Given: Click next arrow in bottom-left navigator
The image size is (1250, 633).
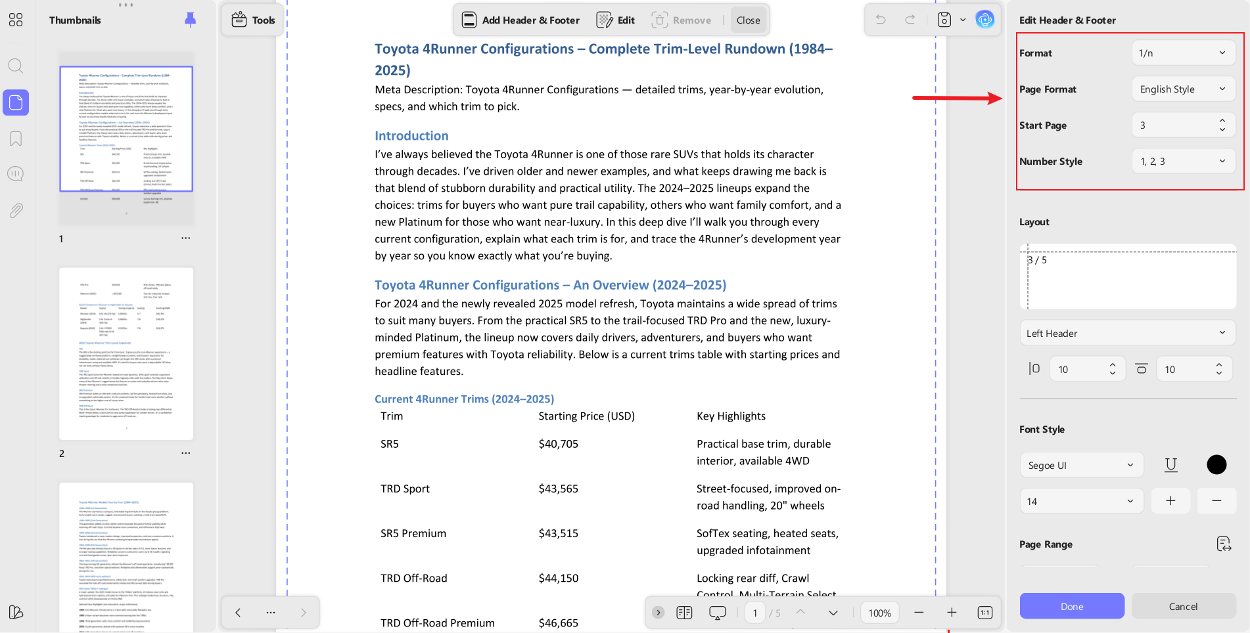Looking at the screenshot, I should pyautogui.click(x=303, y=613).
